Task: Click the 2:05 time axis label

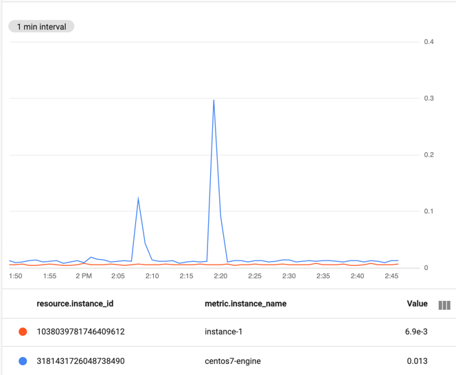Action: 118,276
